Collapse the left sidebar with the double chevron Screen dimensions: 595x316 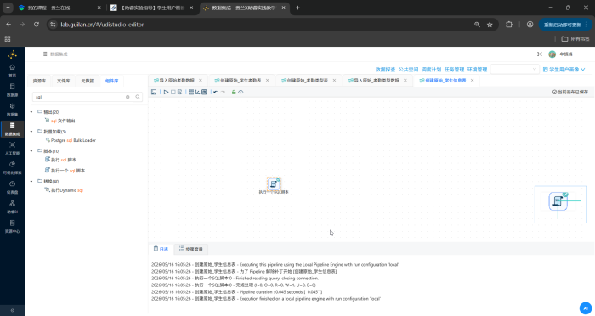(x=12, y=310)
